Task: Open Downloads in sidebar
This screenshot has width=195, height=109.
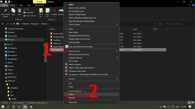Action: pos(12,59)
